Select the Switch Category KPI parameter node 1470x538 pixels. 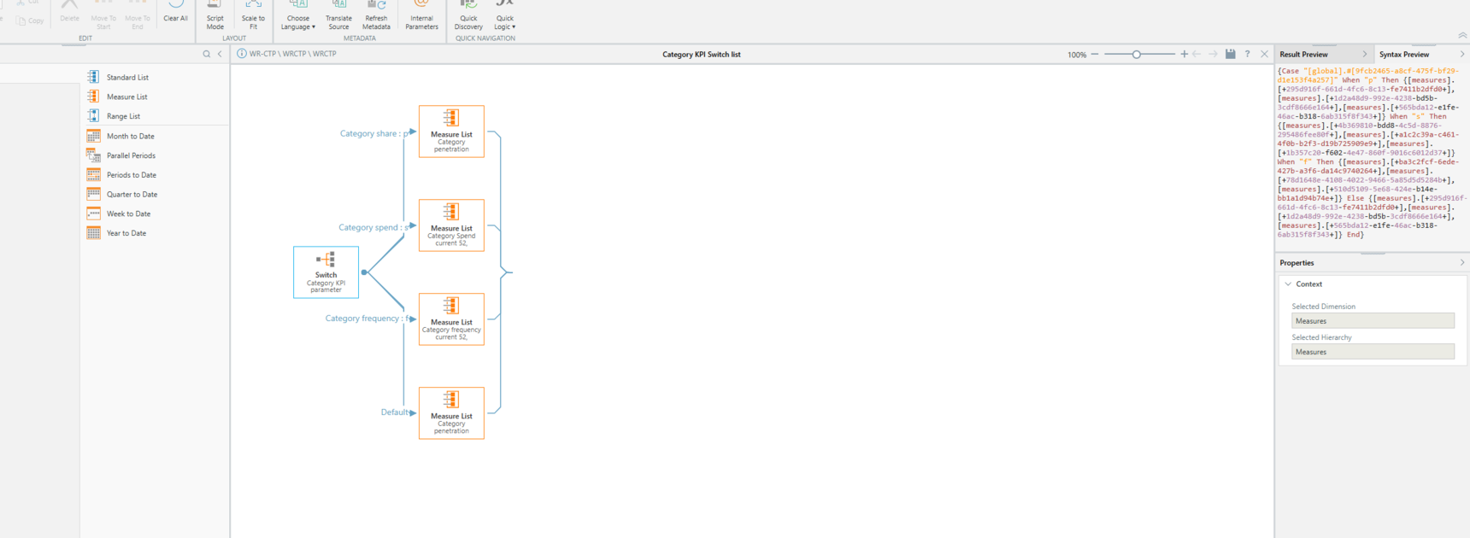tap(326, 272)
